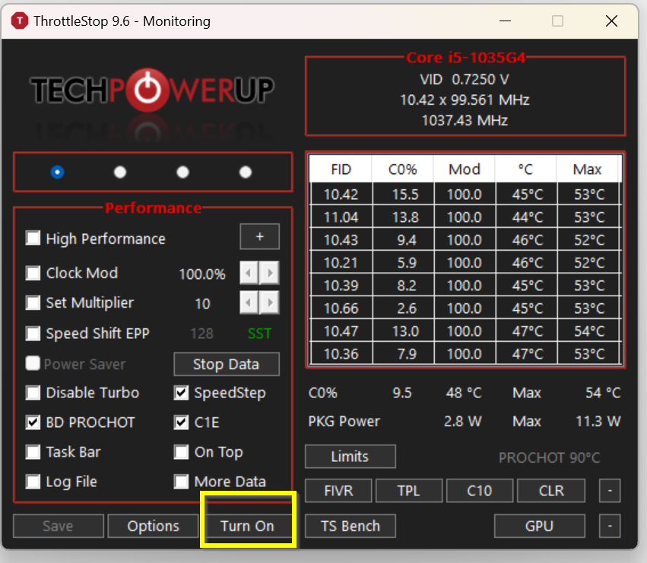This screenshot has width=647, height=563.
Task: Click the Core i5-1035G4 title
Action: [466, 58]
